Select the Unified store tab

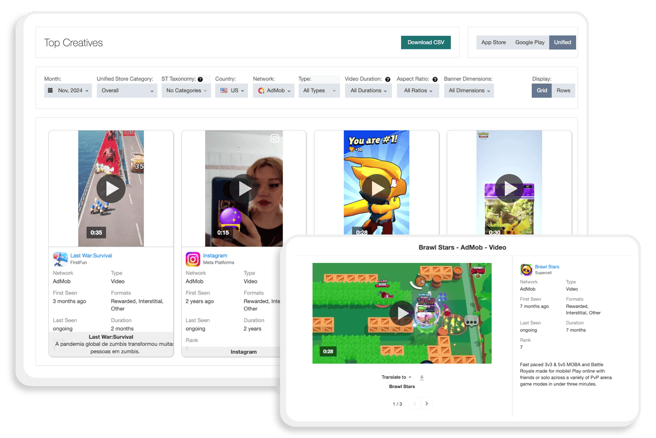pyautogui.click(x=562, y=42)
